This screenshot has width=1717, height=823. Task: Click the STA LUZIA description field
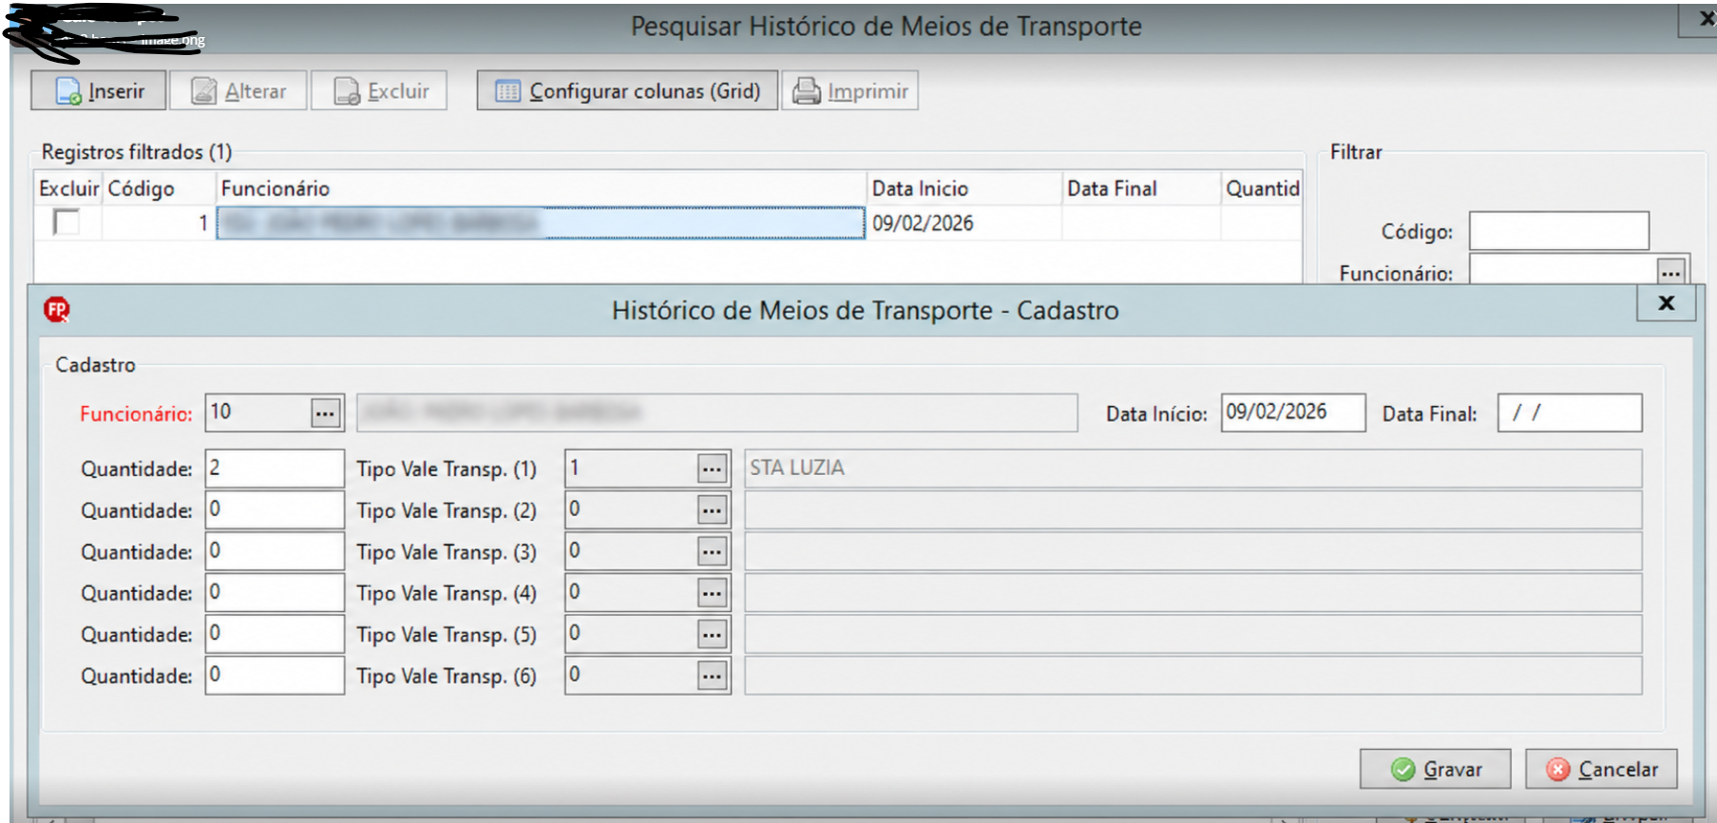1192,469
